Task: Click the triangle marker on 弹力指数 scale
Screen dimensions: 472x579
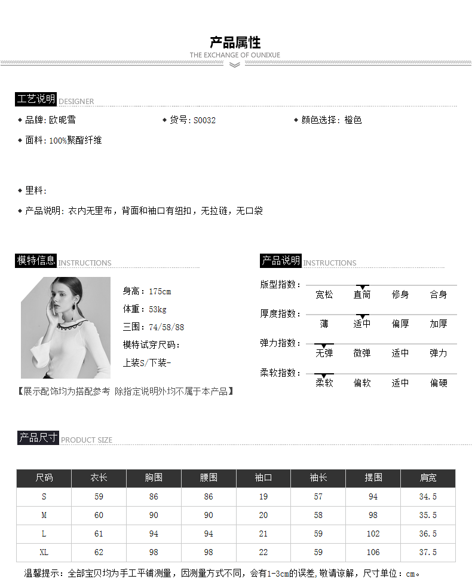Action: 324,346
